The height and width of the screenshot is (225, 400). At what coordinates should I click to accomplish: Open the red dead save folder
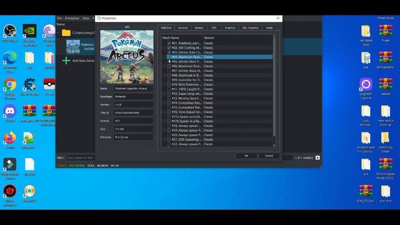(x=366, y=31)
